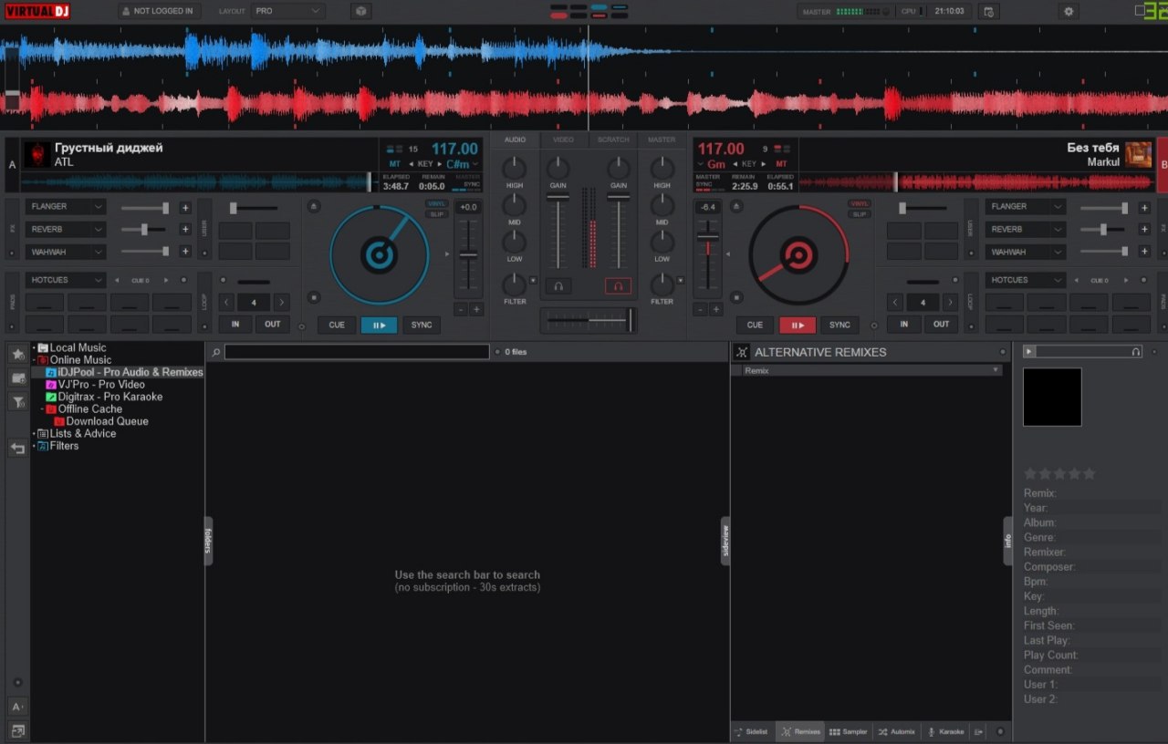
Task: Open right deck HOTCUES pad dropdown
Action: click(x=1026, y=280)
